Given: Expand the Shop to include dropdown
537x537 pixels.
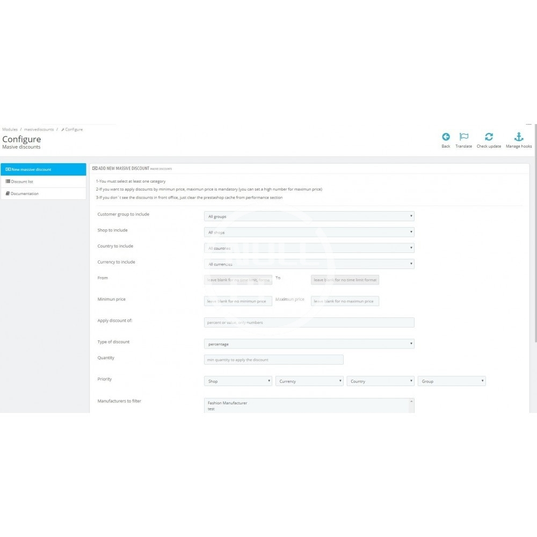Looking at the screenshot, I should [309, 233].
